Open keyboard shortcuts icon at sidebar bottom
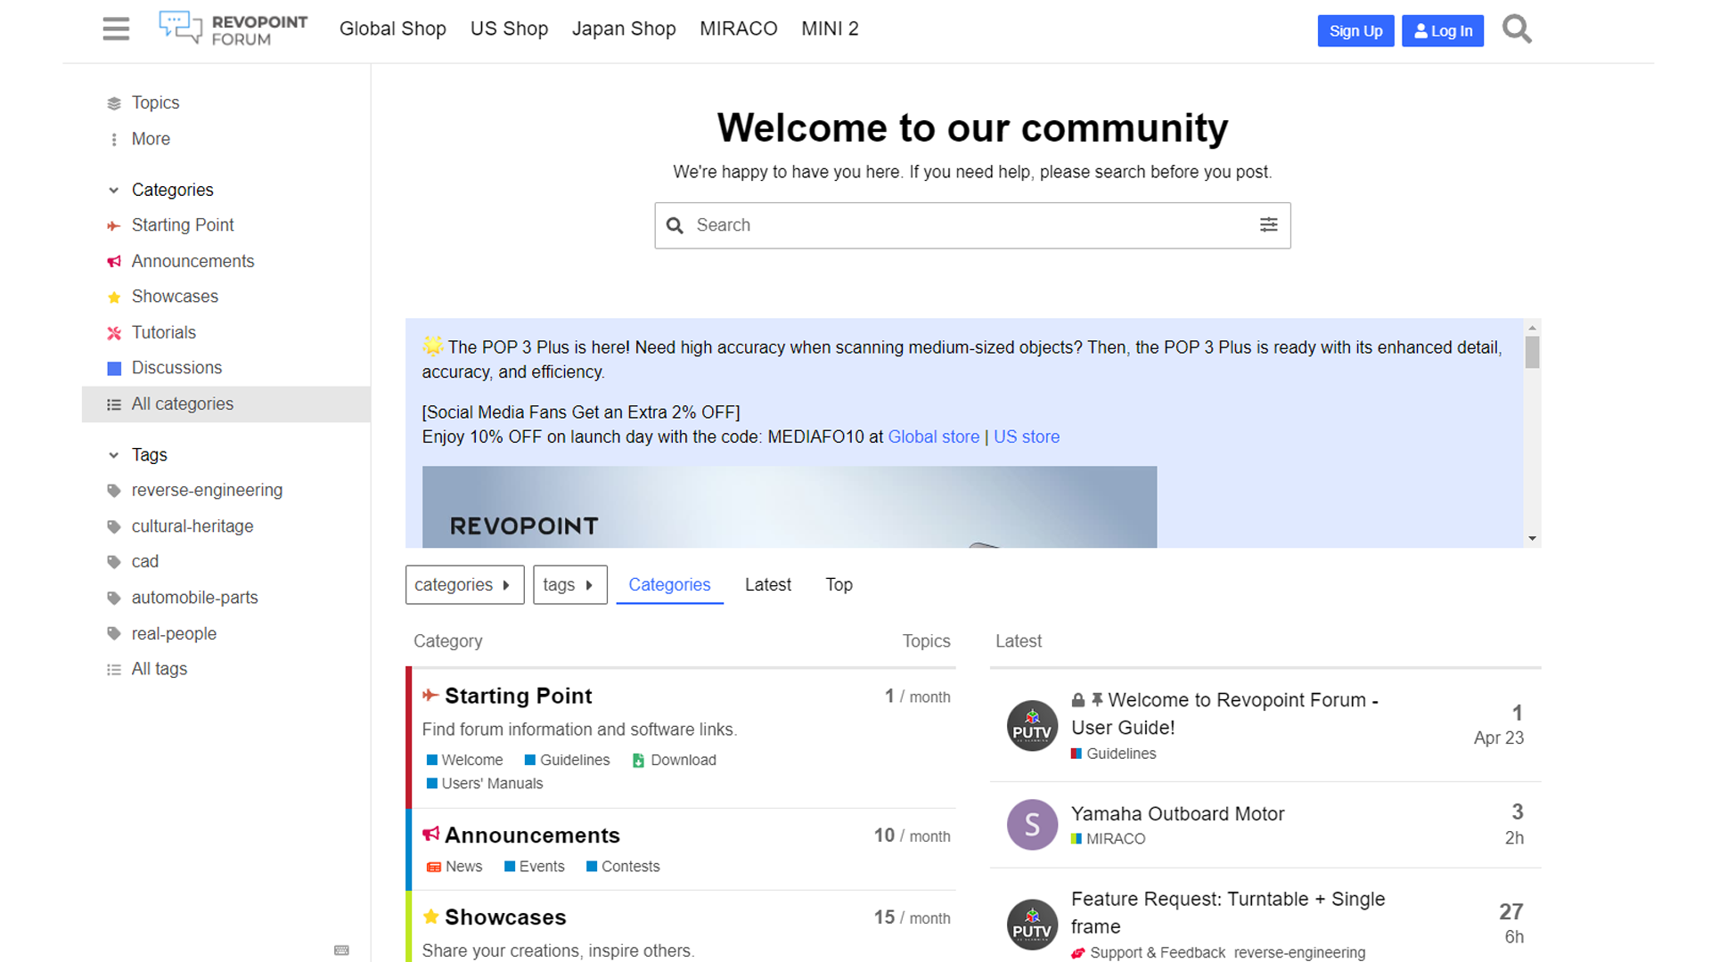1711x962 pixels. pos(341,950)
